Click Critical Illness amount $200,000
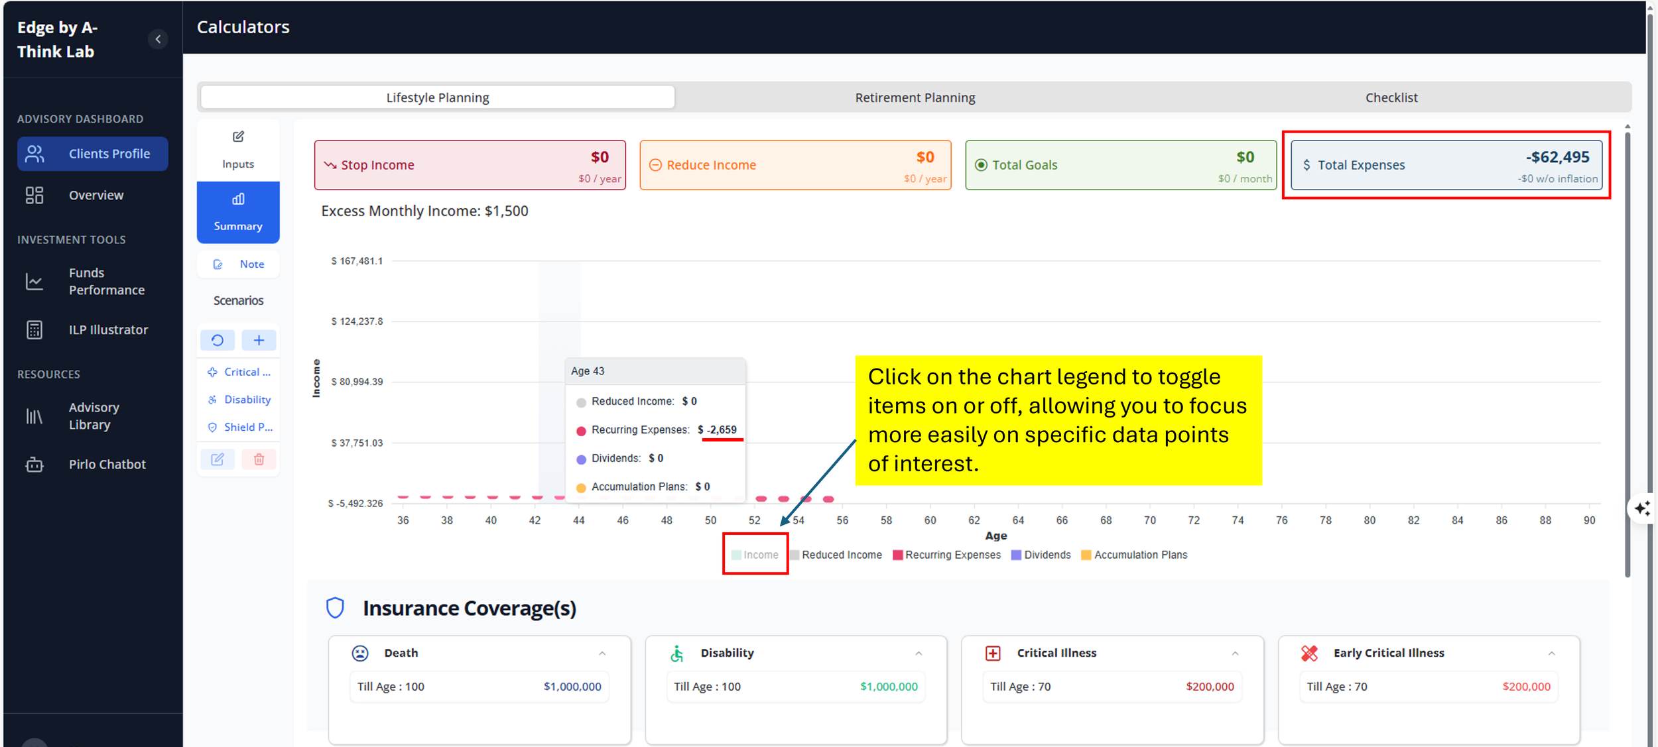 pyautogui.click(x=1210, y=687)
